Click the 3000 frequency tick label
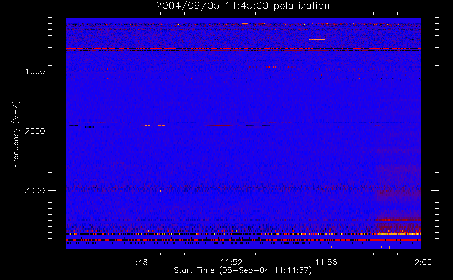The image size is (453, 280). (x=35, y=191)
